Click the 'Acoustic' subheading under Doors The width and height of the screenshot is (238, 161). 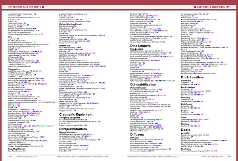coord(185,133)
